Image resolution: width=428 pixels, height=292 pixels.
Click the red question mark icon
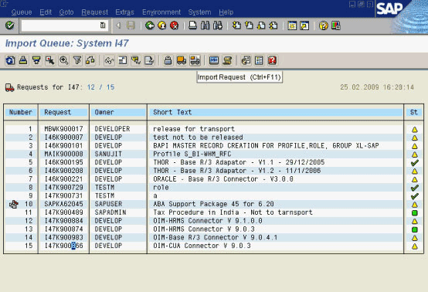(x=272, y=60)
